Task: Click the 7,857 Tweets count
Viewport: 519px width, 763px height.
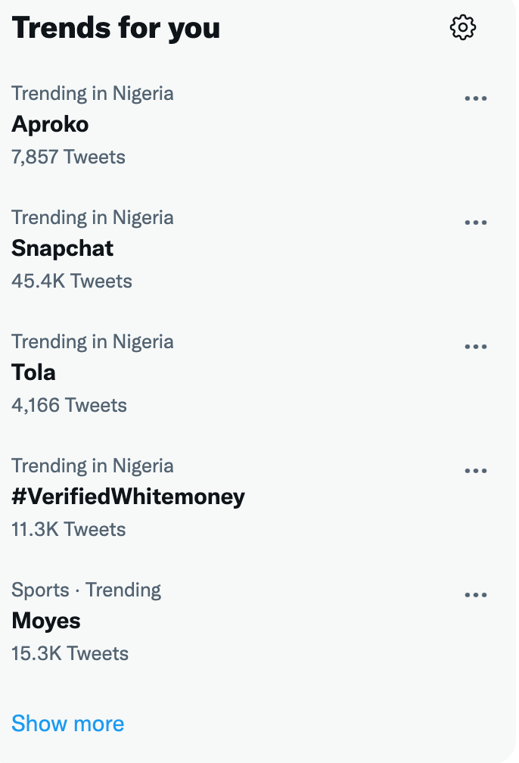Action: click(x=68, y=157)
